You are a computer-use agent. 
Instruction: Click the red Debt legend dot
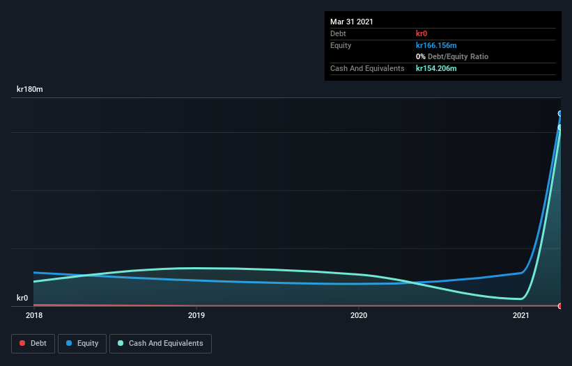[22, 343]
